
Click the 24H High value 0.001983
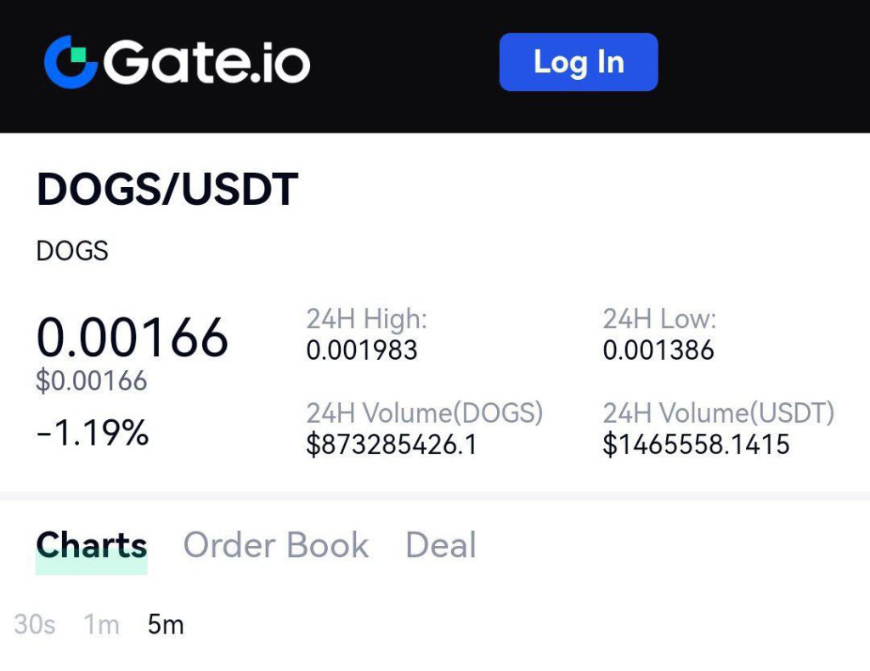[362, 350]
